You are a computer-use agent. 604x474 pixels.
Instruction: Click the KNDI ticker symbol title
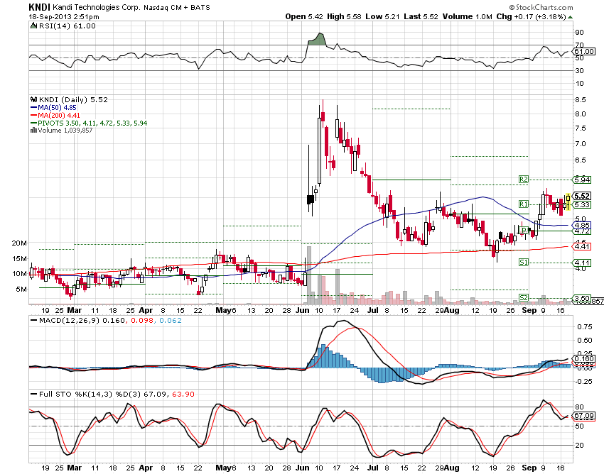pyautogui.click(x=39, y=7)
